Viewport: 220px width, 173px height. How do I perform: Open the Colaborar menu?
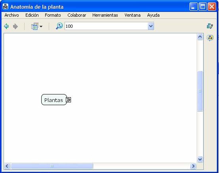click(77, 15)
